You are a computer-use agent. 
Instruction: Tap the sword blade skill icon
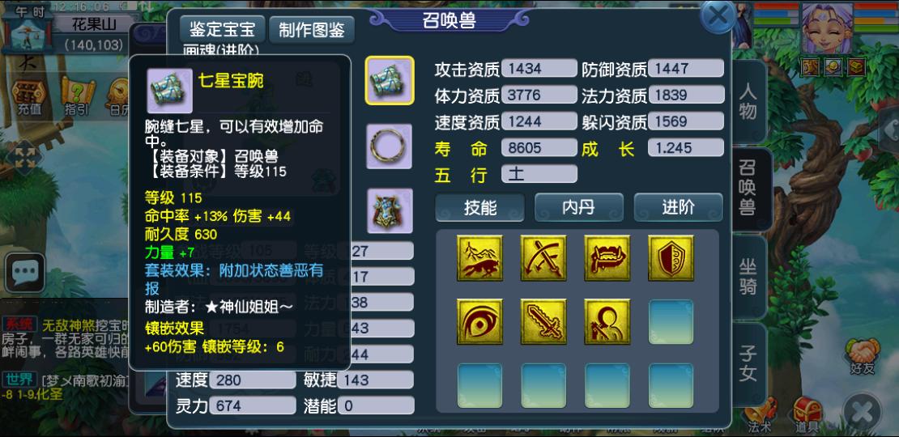[543, 322]
